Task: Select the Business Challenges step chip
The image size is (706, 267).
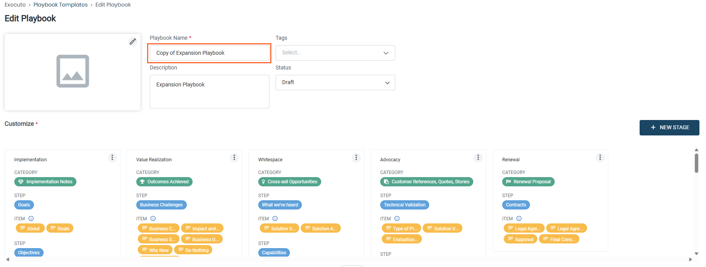Action: click(161, 205)
